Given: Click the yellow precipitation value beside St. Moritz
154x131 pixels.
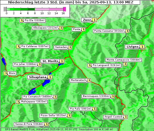Looking at the screenshot, I should click(62, 61).
